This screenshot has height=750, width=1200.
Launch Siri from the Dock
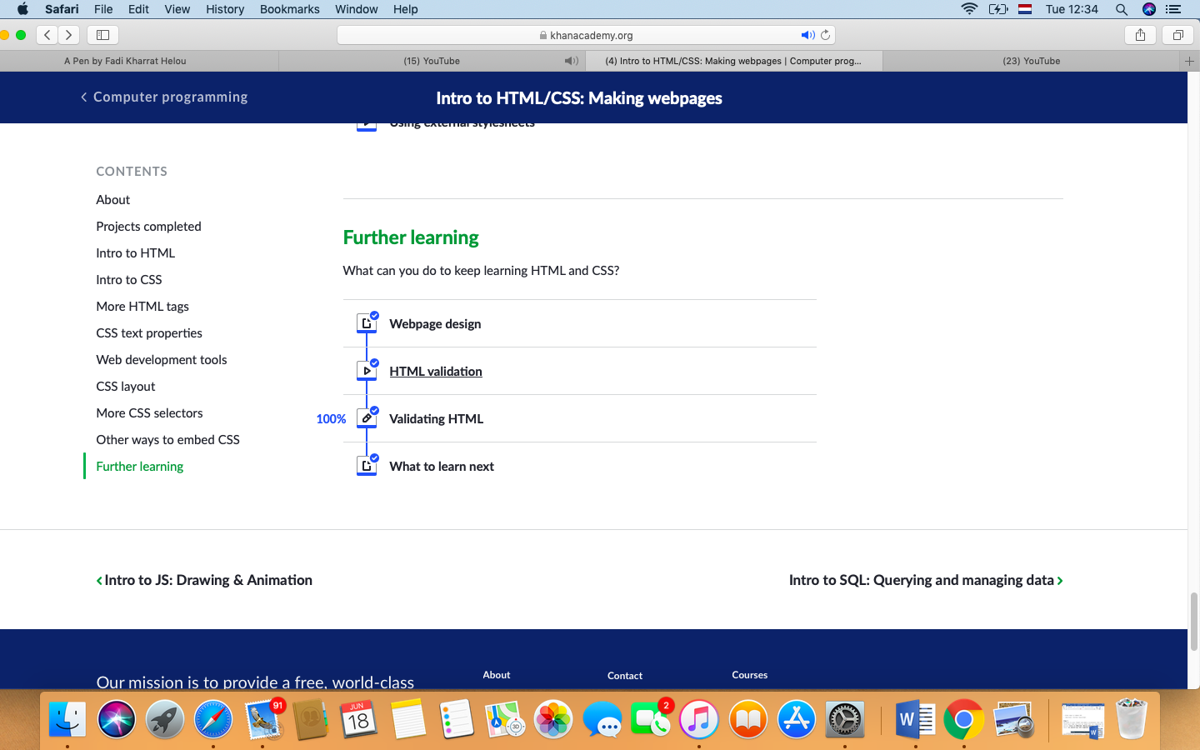pos(117,719)
